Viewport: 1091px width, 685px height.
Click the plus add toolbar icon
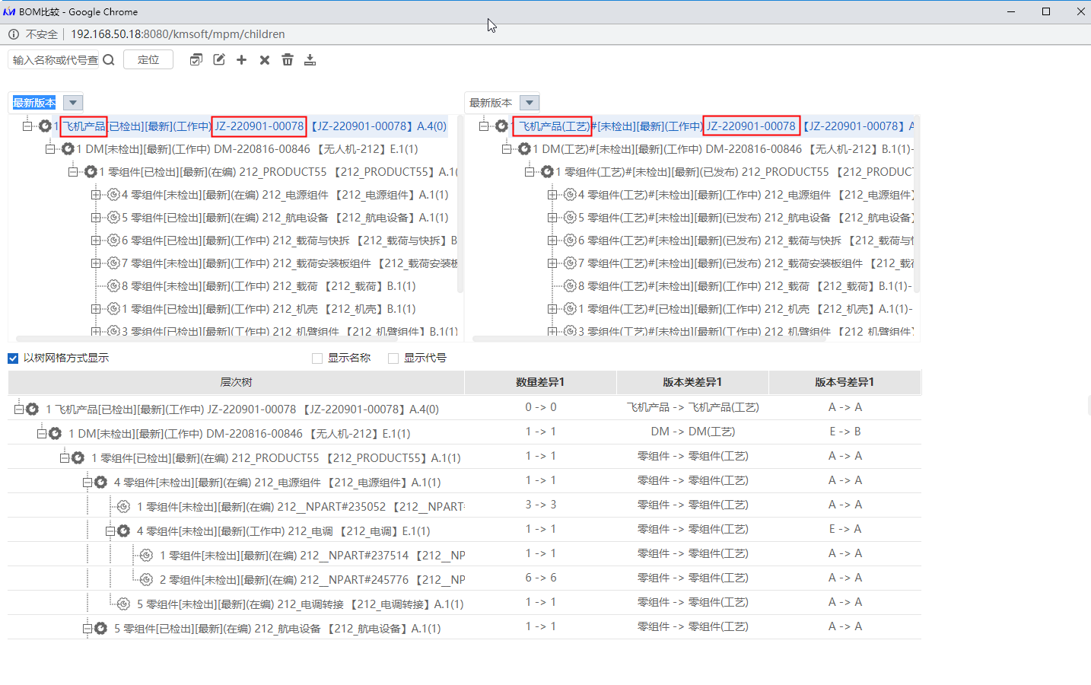point(241,60)
